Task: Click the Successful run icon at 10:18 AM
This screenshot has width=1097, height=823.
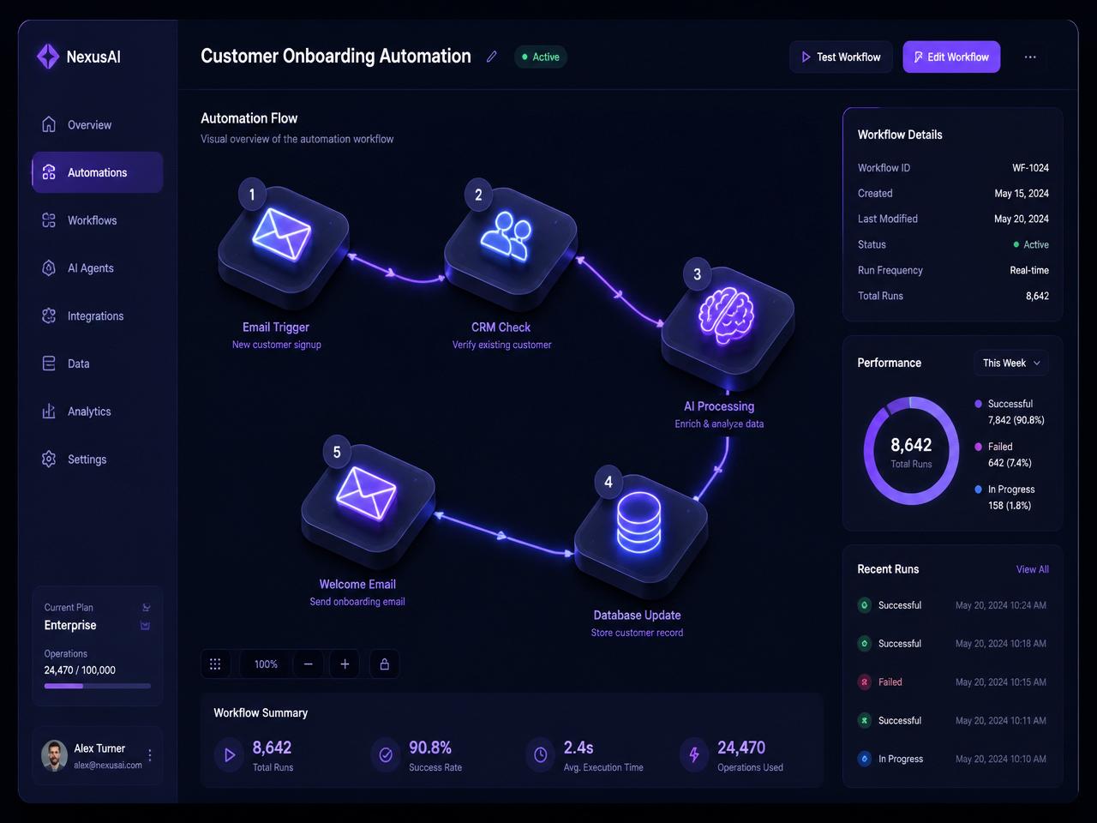Action: pyautogui.click(x=865, y=644)
